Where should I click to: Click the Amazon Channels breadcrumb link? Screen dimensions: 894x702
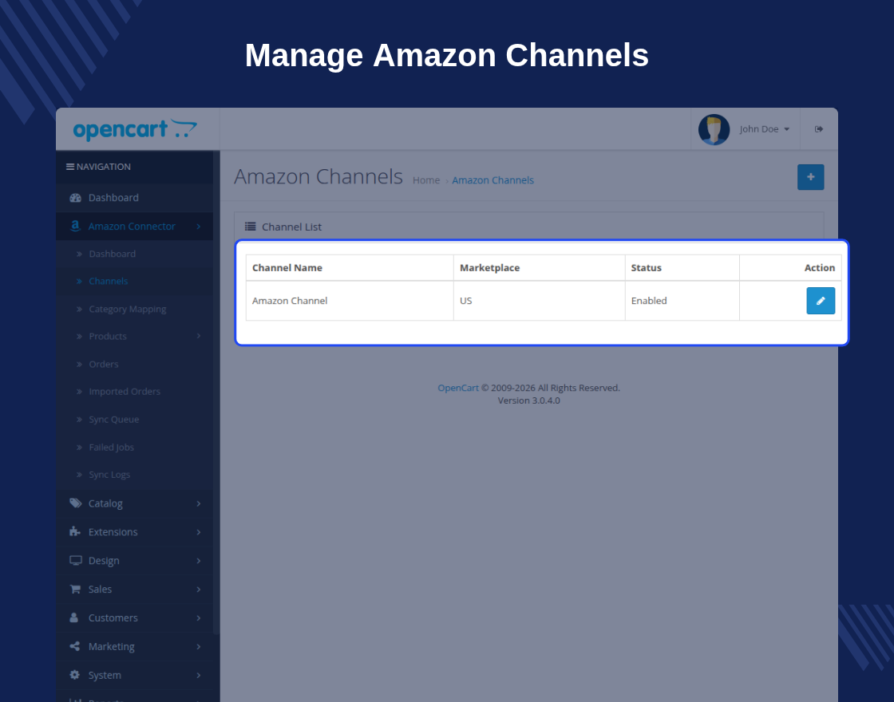coord(492,180)
